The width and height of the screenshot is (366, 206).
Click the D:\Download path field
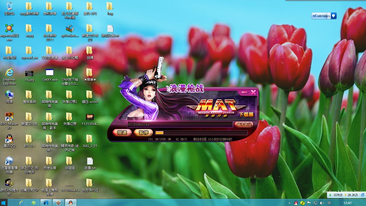pyautogui.click(x=180, y=124)
